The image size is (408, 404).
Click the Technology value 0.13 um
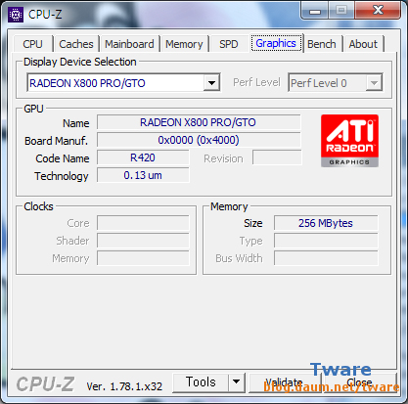pyautogui.click(x=143, y=175)
